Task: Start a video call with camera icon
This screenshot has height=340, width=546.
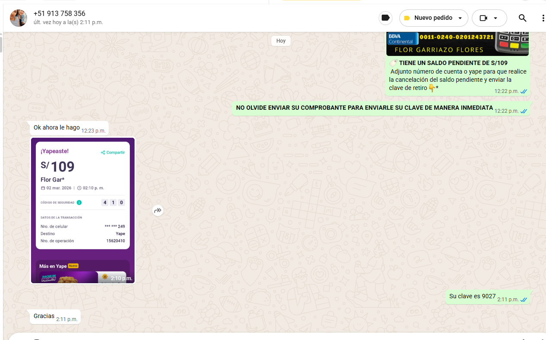Action: 483,18
